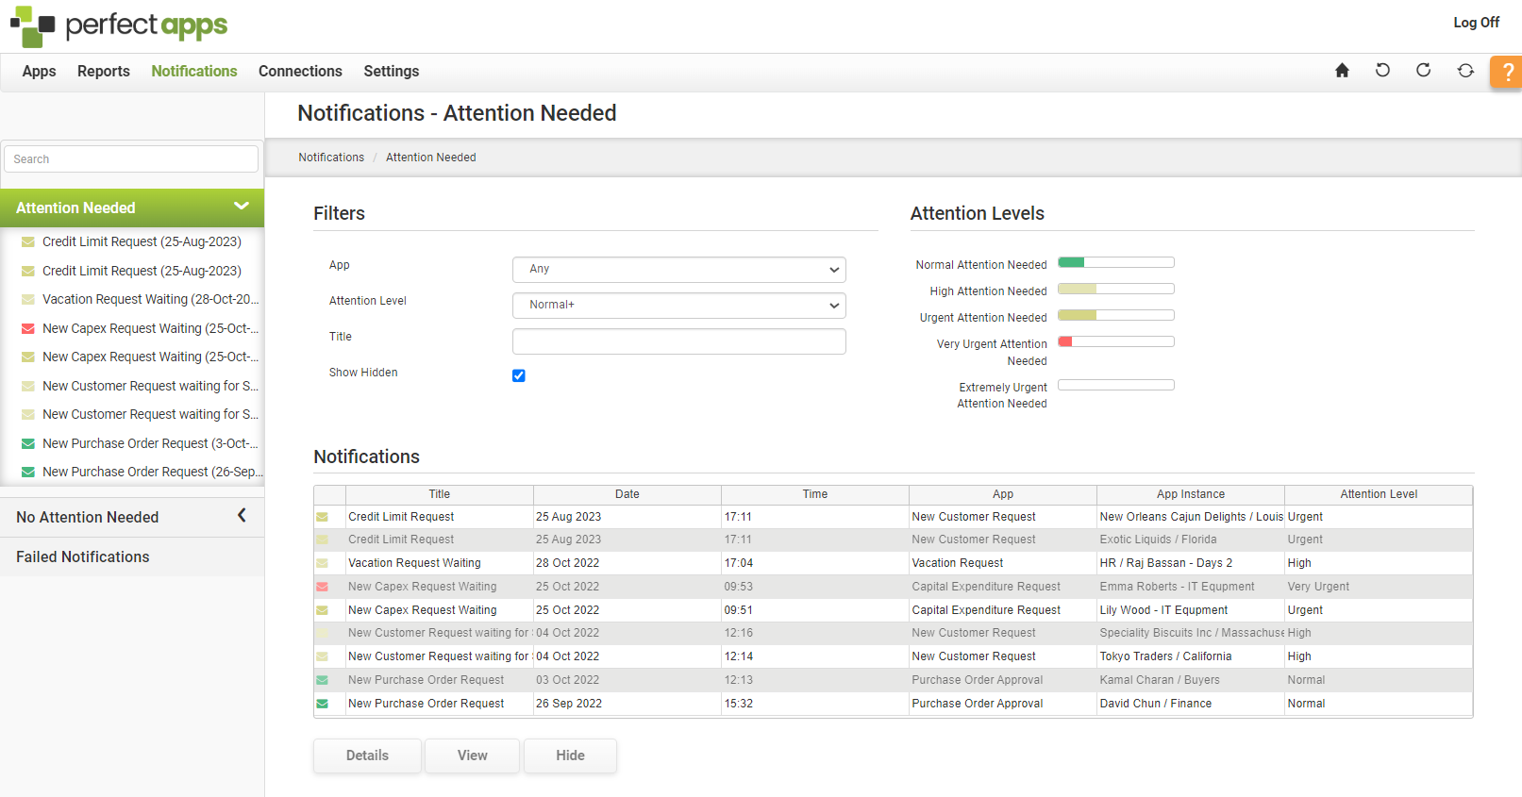Screen dimensions: 1522x797
Task: Click the clockwise redo arrow icon
Action: (x=1423, y=71)
